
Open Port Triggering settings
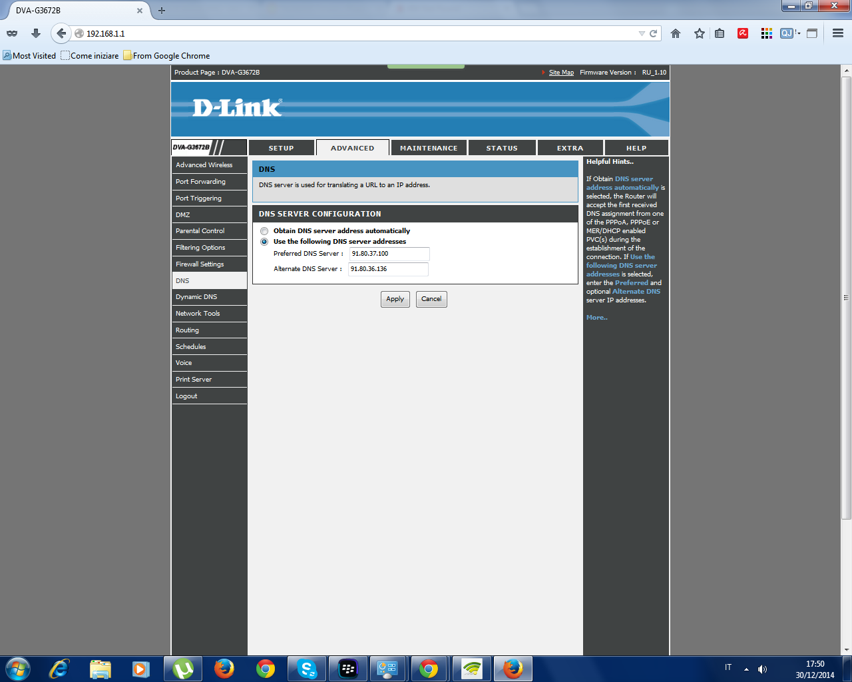click(x=209, y=198)
